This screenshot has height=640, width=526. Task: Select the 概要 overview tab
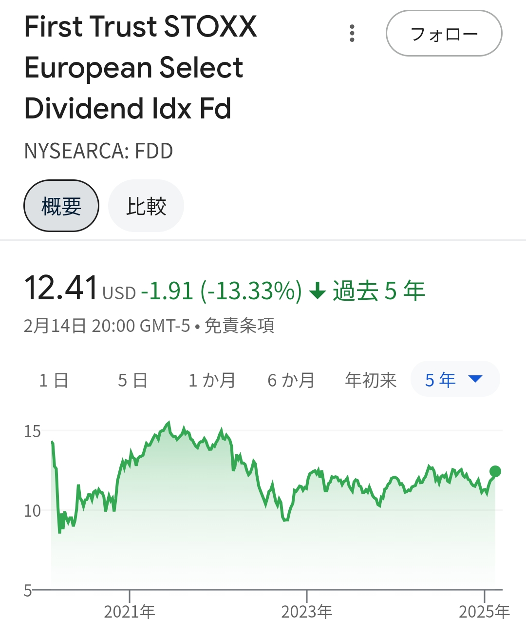(61, 206)
